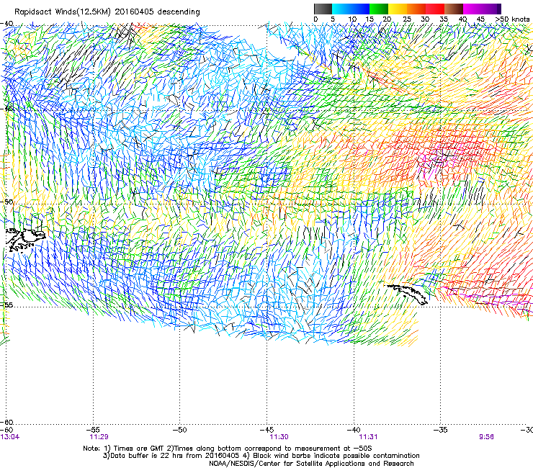Viewport: 533px width, 468px height.
Task: Click the '30' label under the color legend
Action: pos(425,19)
